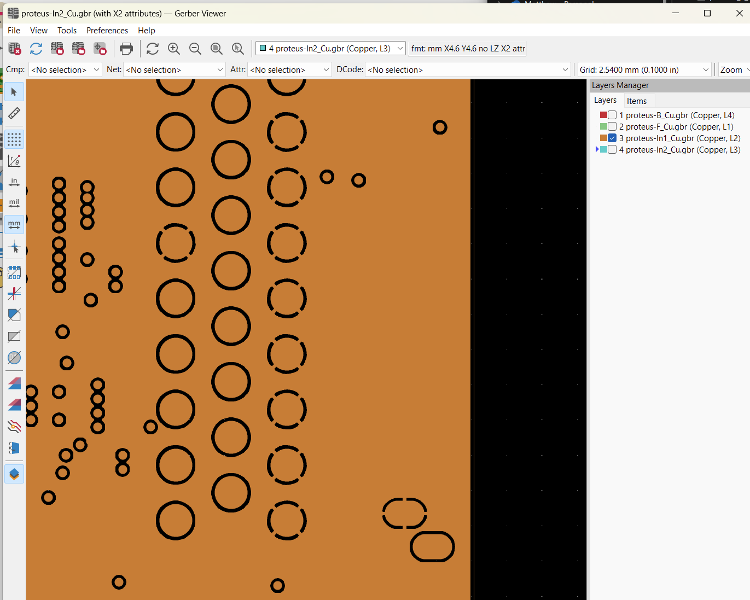Open the Attr selection dropdown
The height and width of the screenshot is (600, 750).
[x=289, y=70]
